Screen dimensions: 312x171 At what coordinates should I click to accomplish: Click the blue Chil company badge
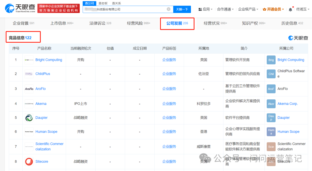pyautogui.click(x=271, y=74)
